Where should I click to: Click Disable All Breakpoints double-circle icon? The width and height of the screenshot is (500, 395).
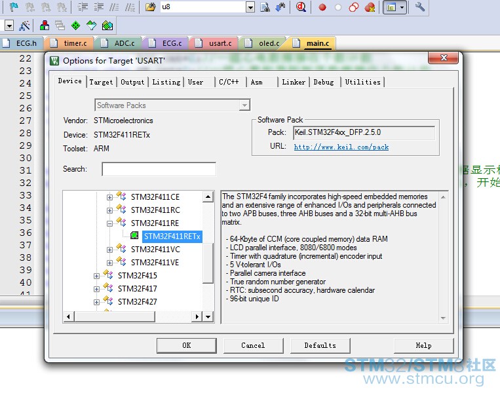click(354, 7)
